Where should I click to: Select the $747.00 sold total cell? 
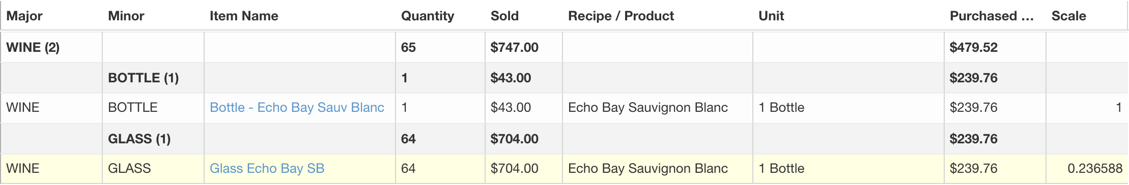524,47
